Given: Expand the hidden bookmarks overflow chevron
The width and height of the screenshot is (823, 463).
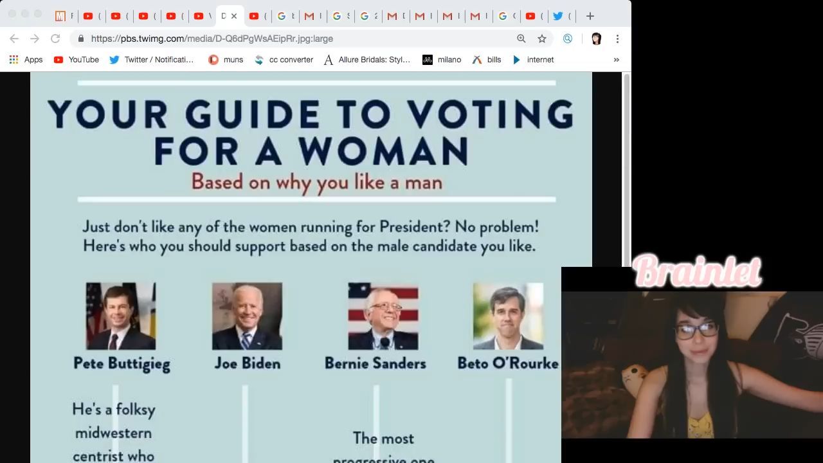Looking at the screenshot, I should tap(616, 60).
